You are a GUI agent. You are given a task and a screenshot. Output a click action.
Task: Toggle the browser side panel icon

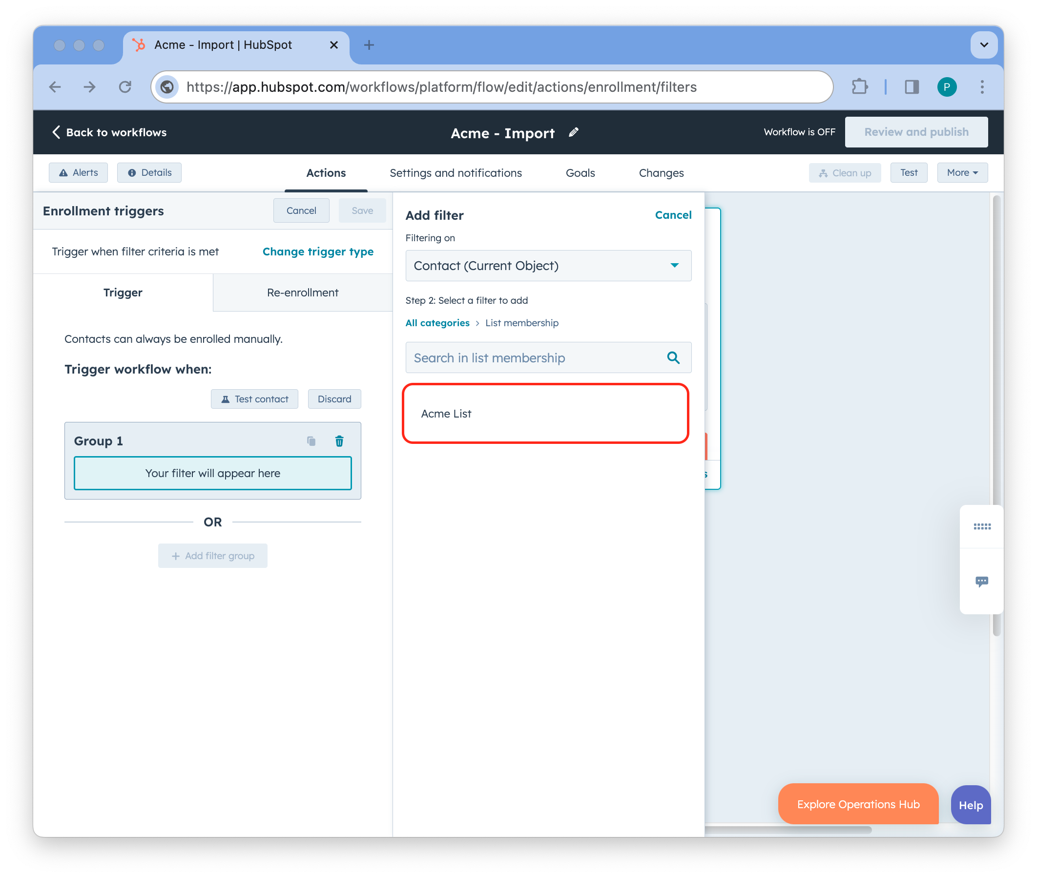912,87
